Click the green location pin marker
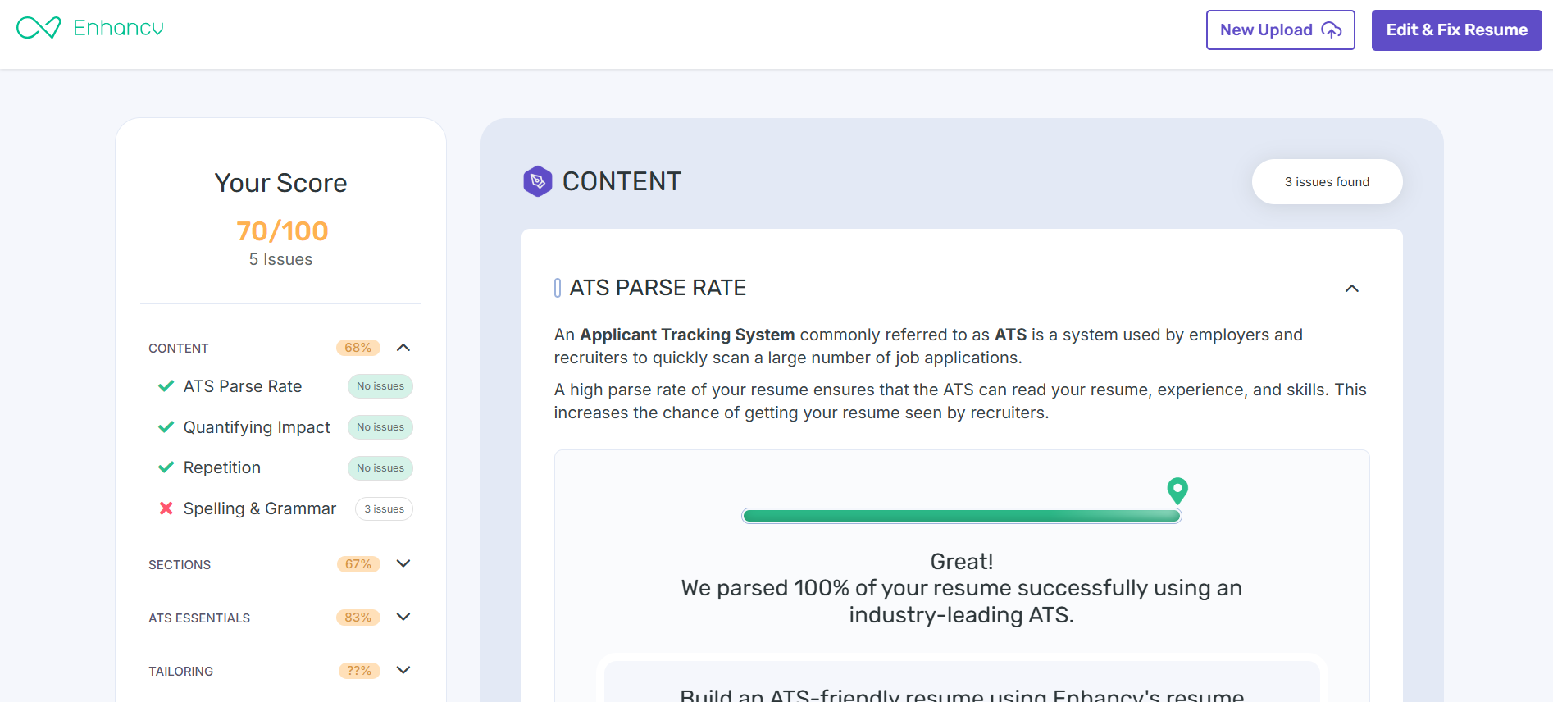This screenshot has height=702, width=1553. click(1177, 490)
